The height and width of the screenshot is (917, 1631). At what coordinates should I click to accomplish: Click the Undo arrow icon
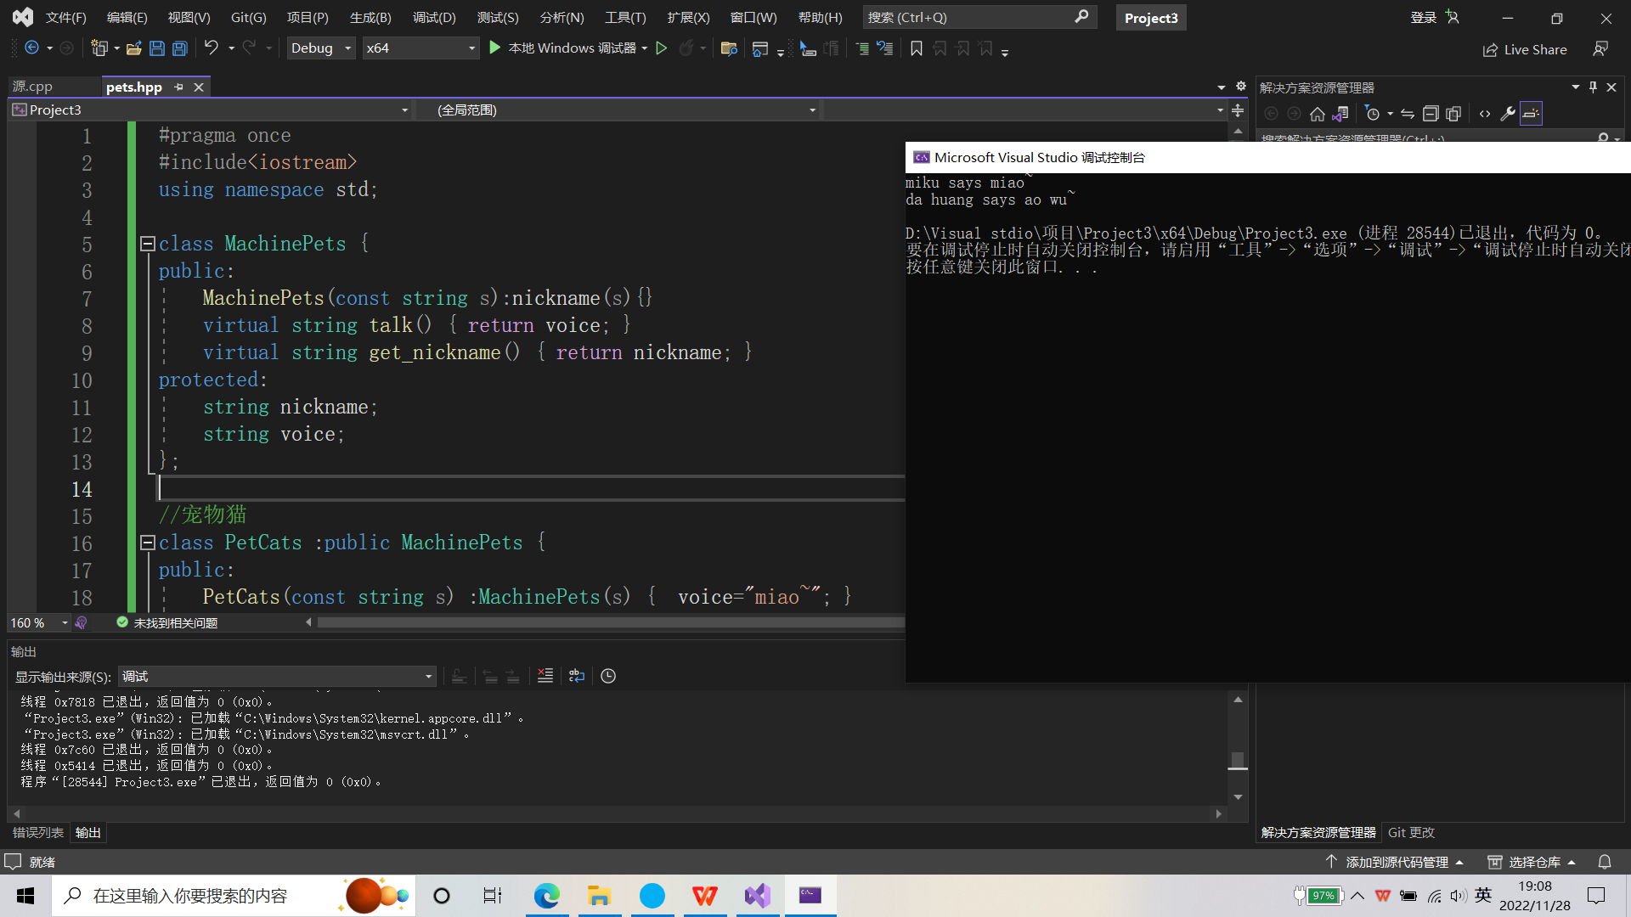211,48
